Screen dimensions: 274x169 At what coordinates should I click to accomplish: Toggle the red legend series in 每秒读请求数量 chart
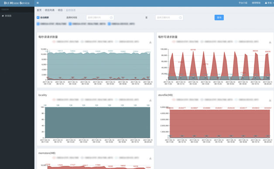[x=66, y=41]
